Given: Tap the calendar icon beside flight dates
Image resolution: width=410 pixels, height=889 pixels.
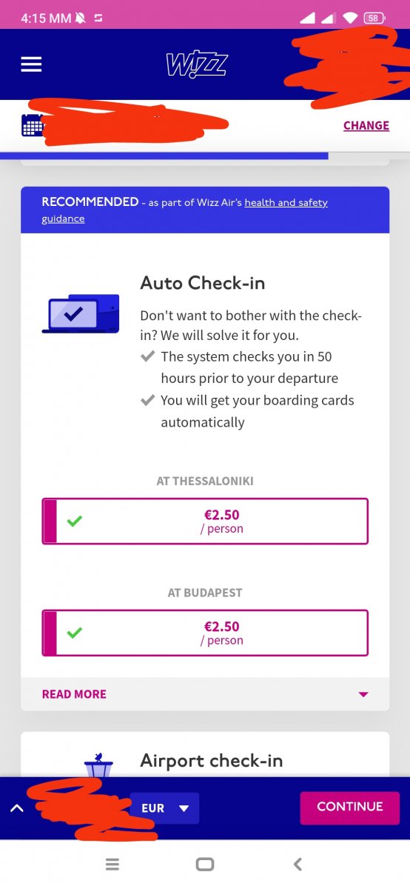Looking at the screenshot, I should [33, 126].
